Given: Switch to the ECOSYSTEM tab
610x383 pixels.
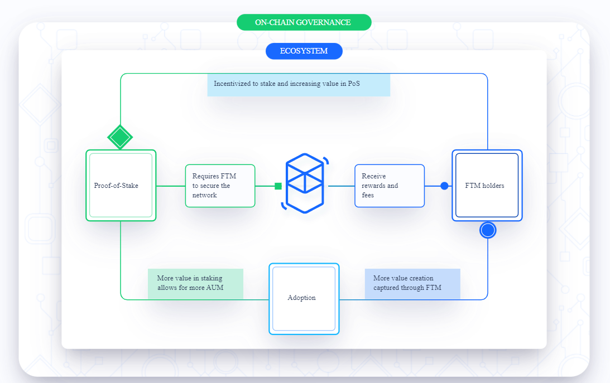Looking at the screenshot, I should [x=304, y=51].
